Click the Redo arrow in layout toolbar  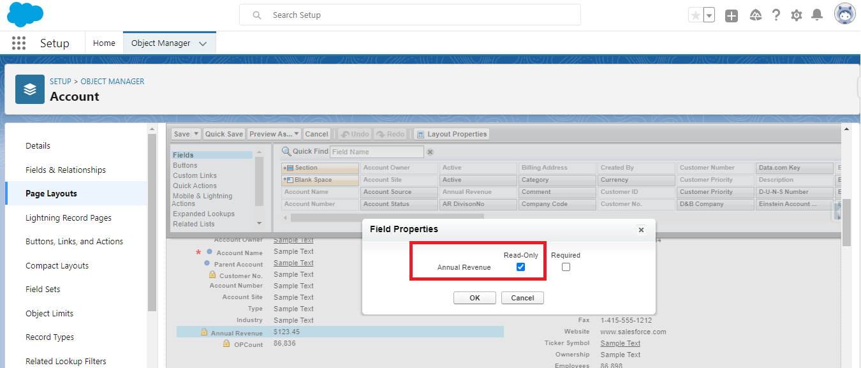tap(381, 134)
